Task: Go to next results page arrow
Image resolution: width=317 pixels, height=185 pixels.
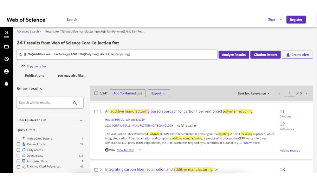Action: coord(306,93)
